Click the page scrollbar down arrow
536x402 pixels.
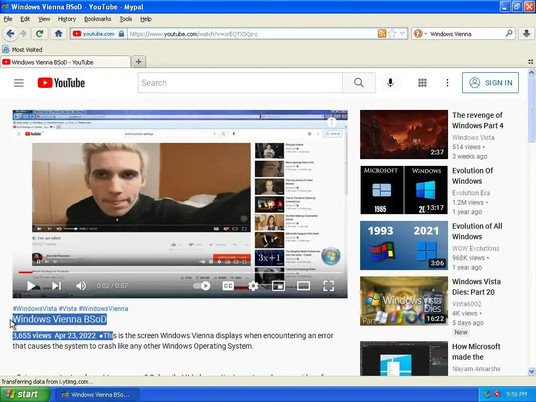pyautogui.click(x=531, y=372)
